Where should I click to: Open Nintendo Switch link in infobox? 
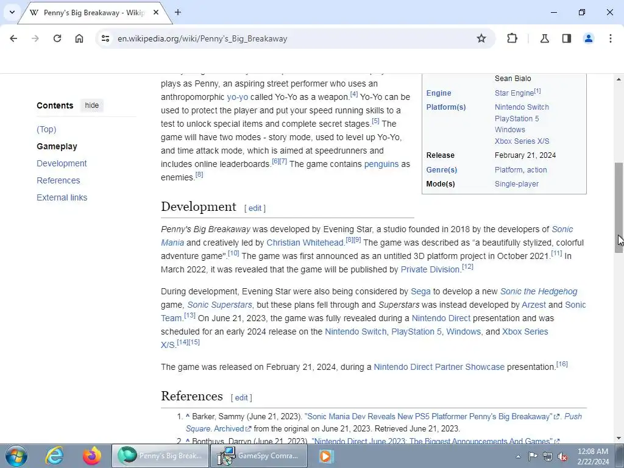(x=522, y=107)
